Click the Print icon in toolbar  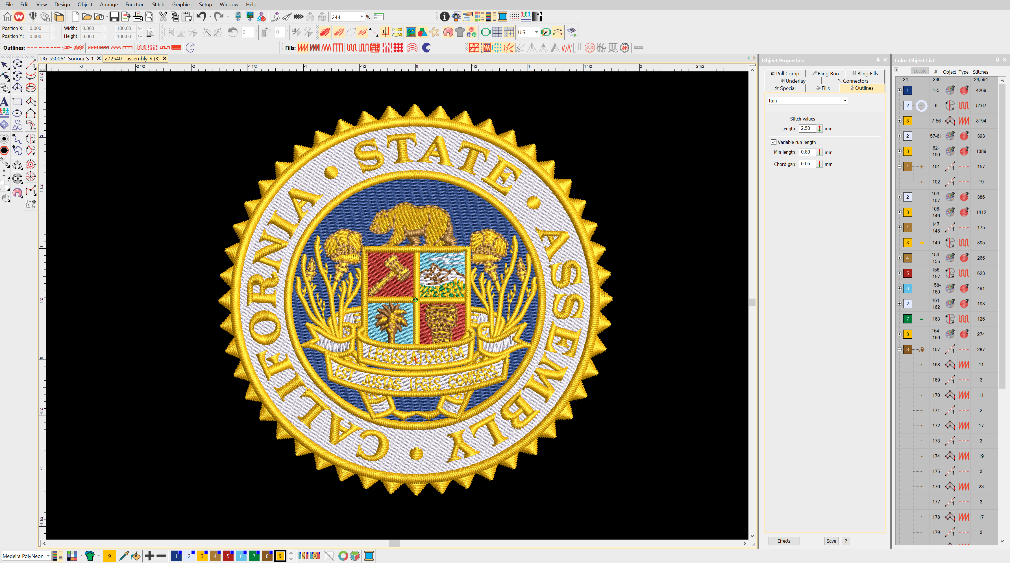pyautogui.click(x=138, y=16)
